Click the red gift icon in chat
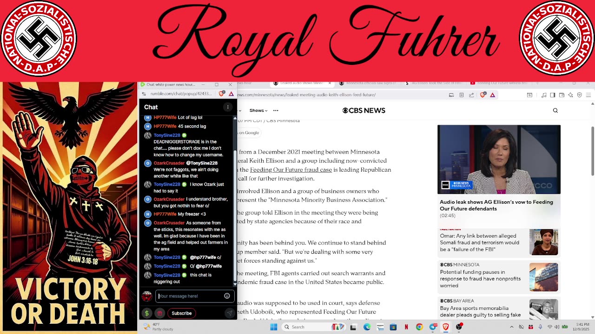The image size is (595, 334). click(x=159, y=313)
